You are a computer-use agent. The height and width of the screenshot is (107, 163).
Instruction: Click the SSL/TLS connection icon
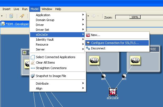[x=88, y=43]
